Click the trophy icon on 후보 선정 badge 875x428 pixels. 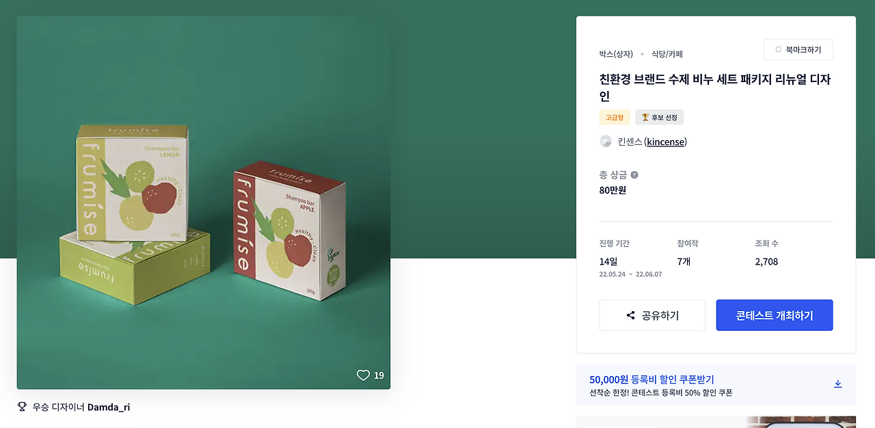[645, 117]
